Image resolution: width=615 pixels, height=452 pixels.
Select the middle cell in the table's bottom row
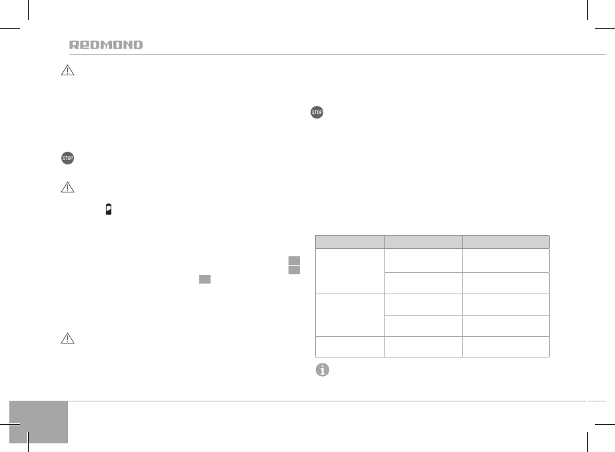click(424, 347)
